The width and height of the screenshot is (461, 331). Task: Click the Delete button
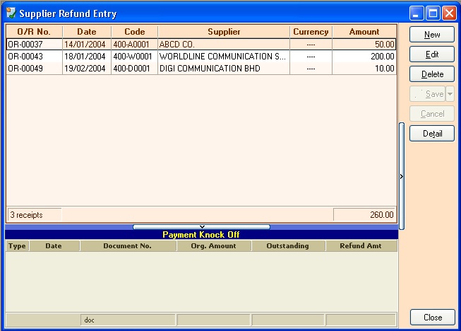click(x=432, y=74)
